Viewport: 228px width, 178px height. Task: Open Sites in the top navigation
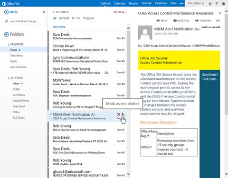pos(173,3)
